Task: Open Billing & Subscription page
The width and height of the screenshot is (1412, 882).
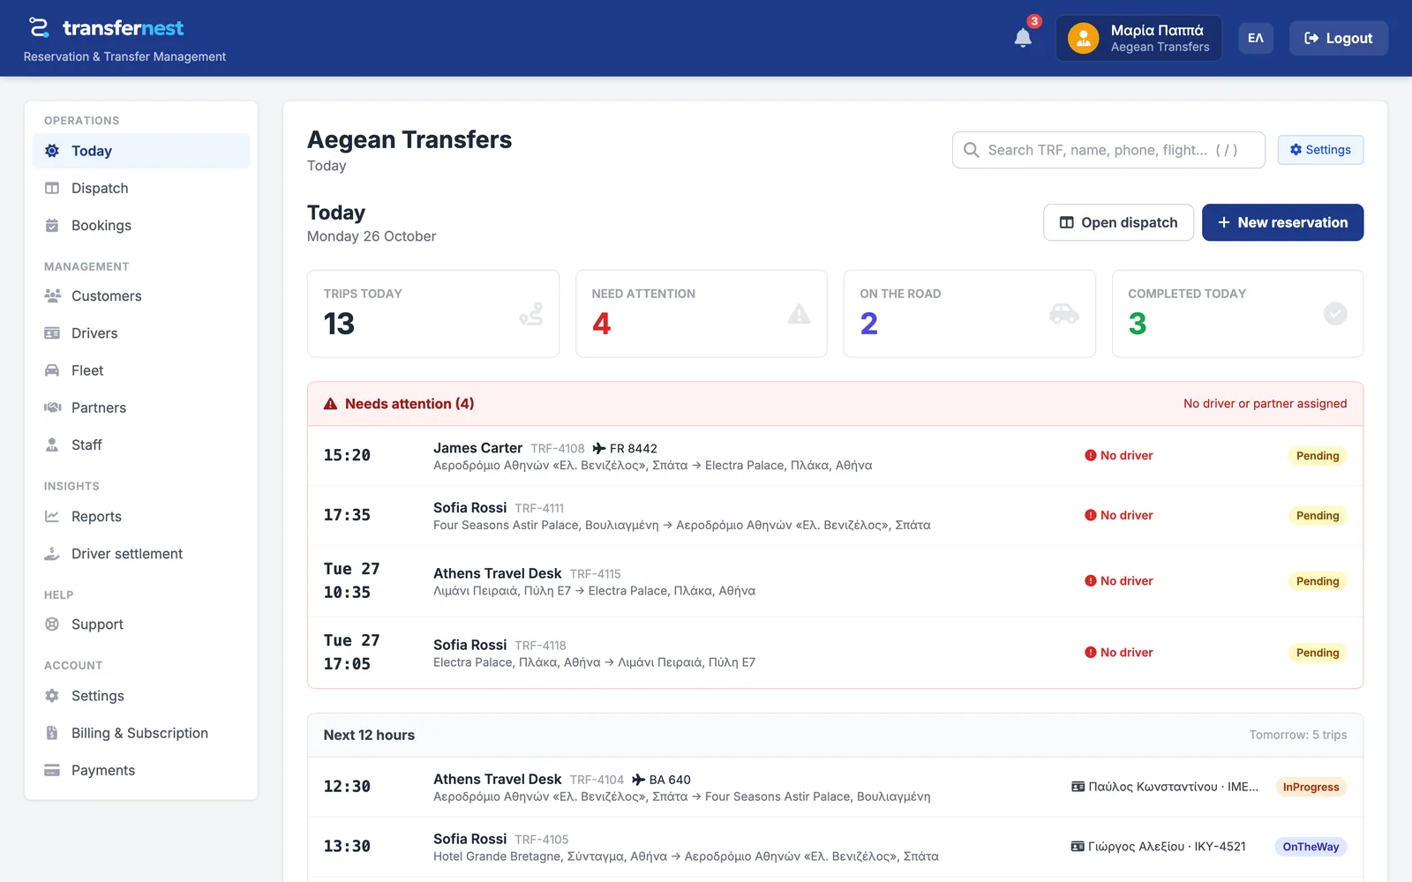Action: (x=141, y=733)
